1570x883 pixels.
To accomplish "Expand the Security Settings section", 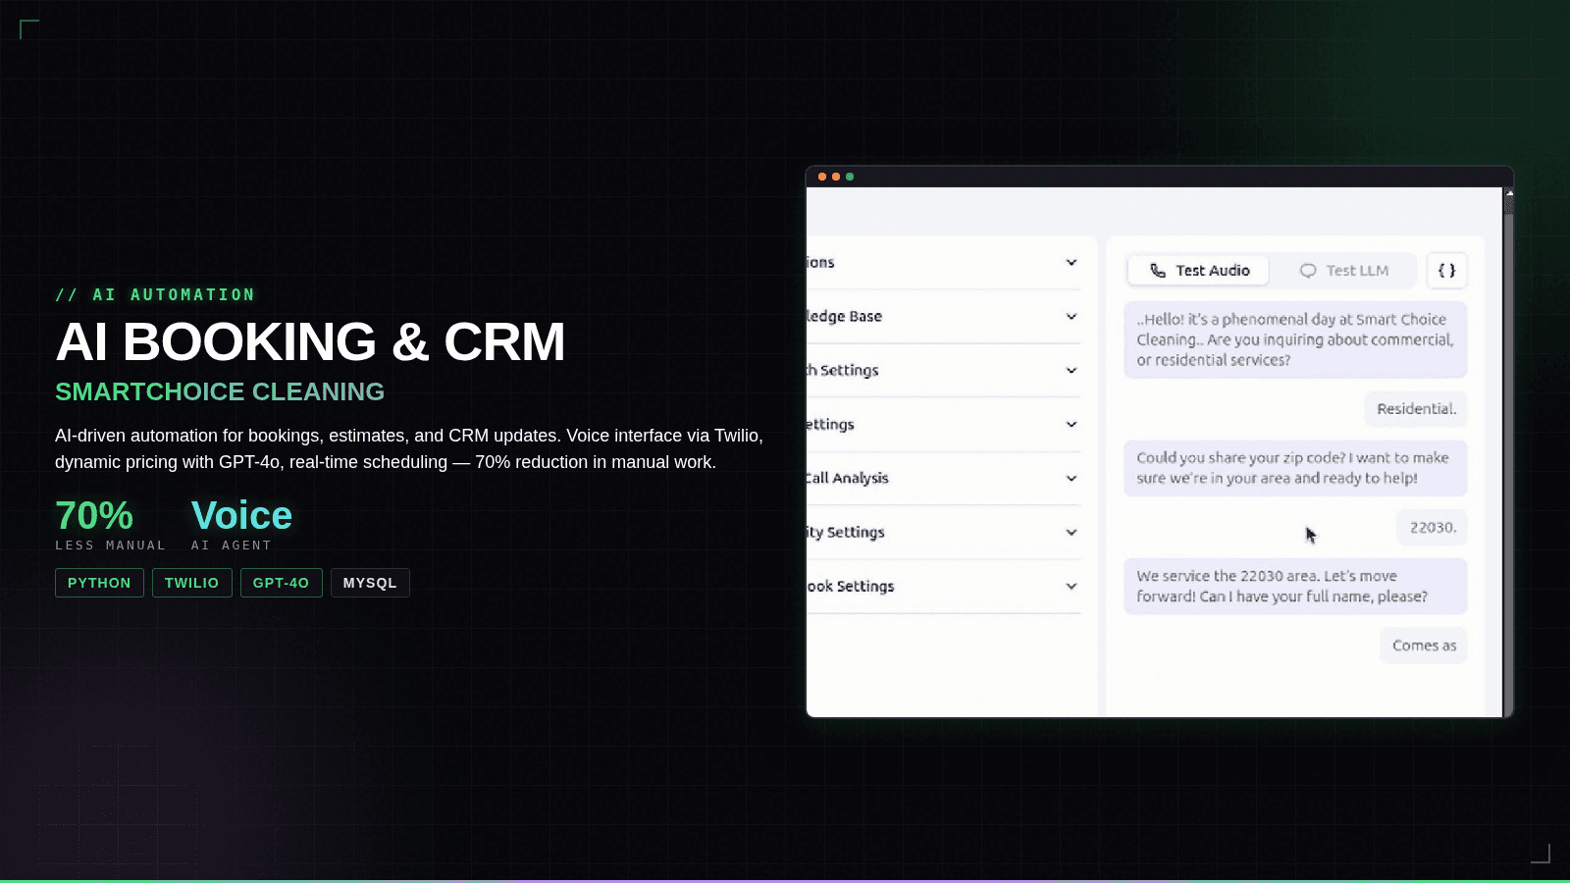I will coord(1071,532).
